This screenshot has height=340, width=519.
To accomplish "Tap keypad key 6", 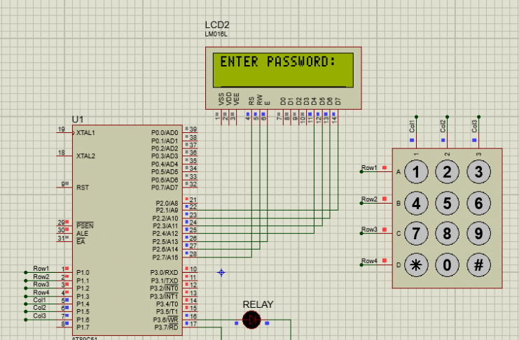I will coord(478,203).
